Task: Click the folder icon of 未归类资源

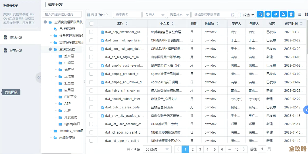Action: tap(55, 138)
